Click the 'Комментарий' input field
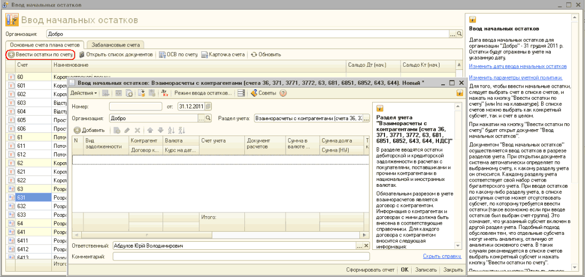 (x=241, y=257)
